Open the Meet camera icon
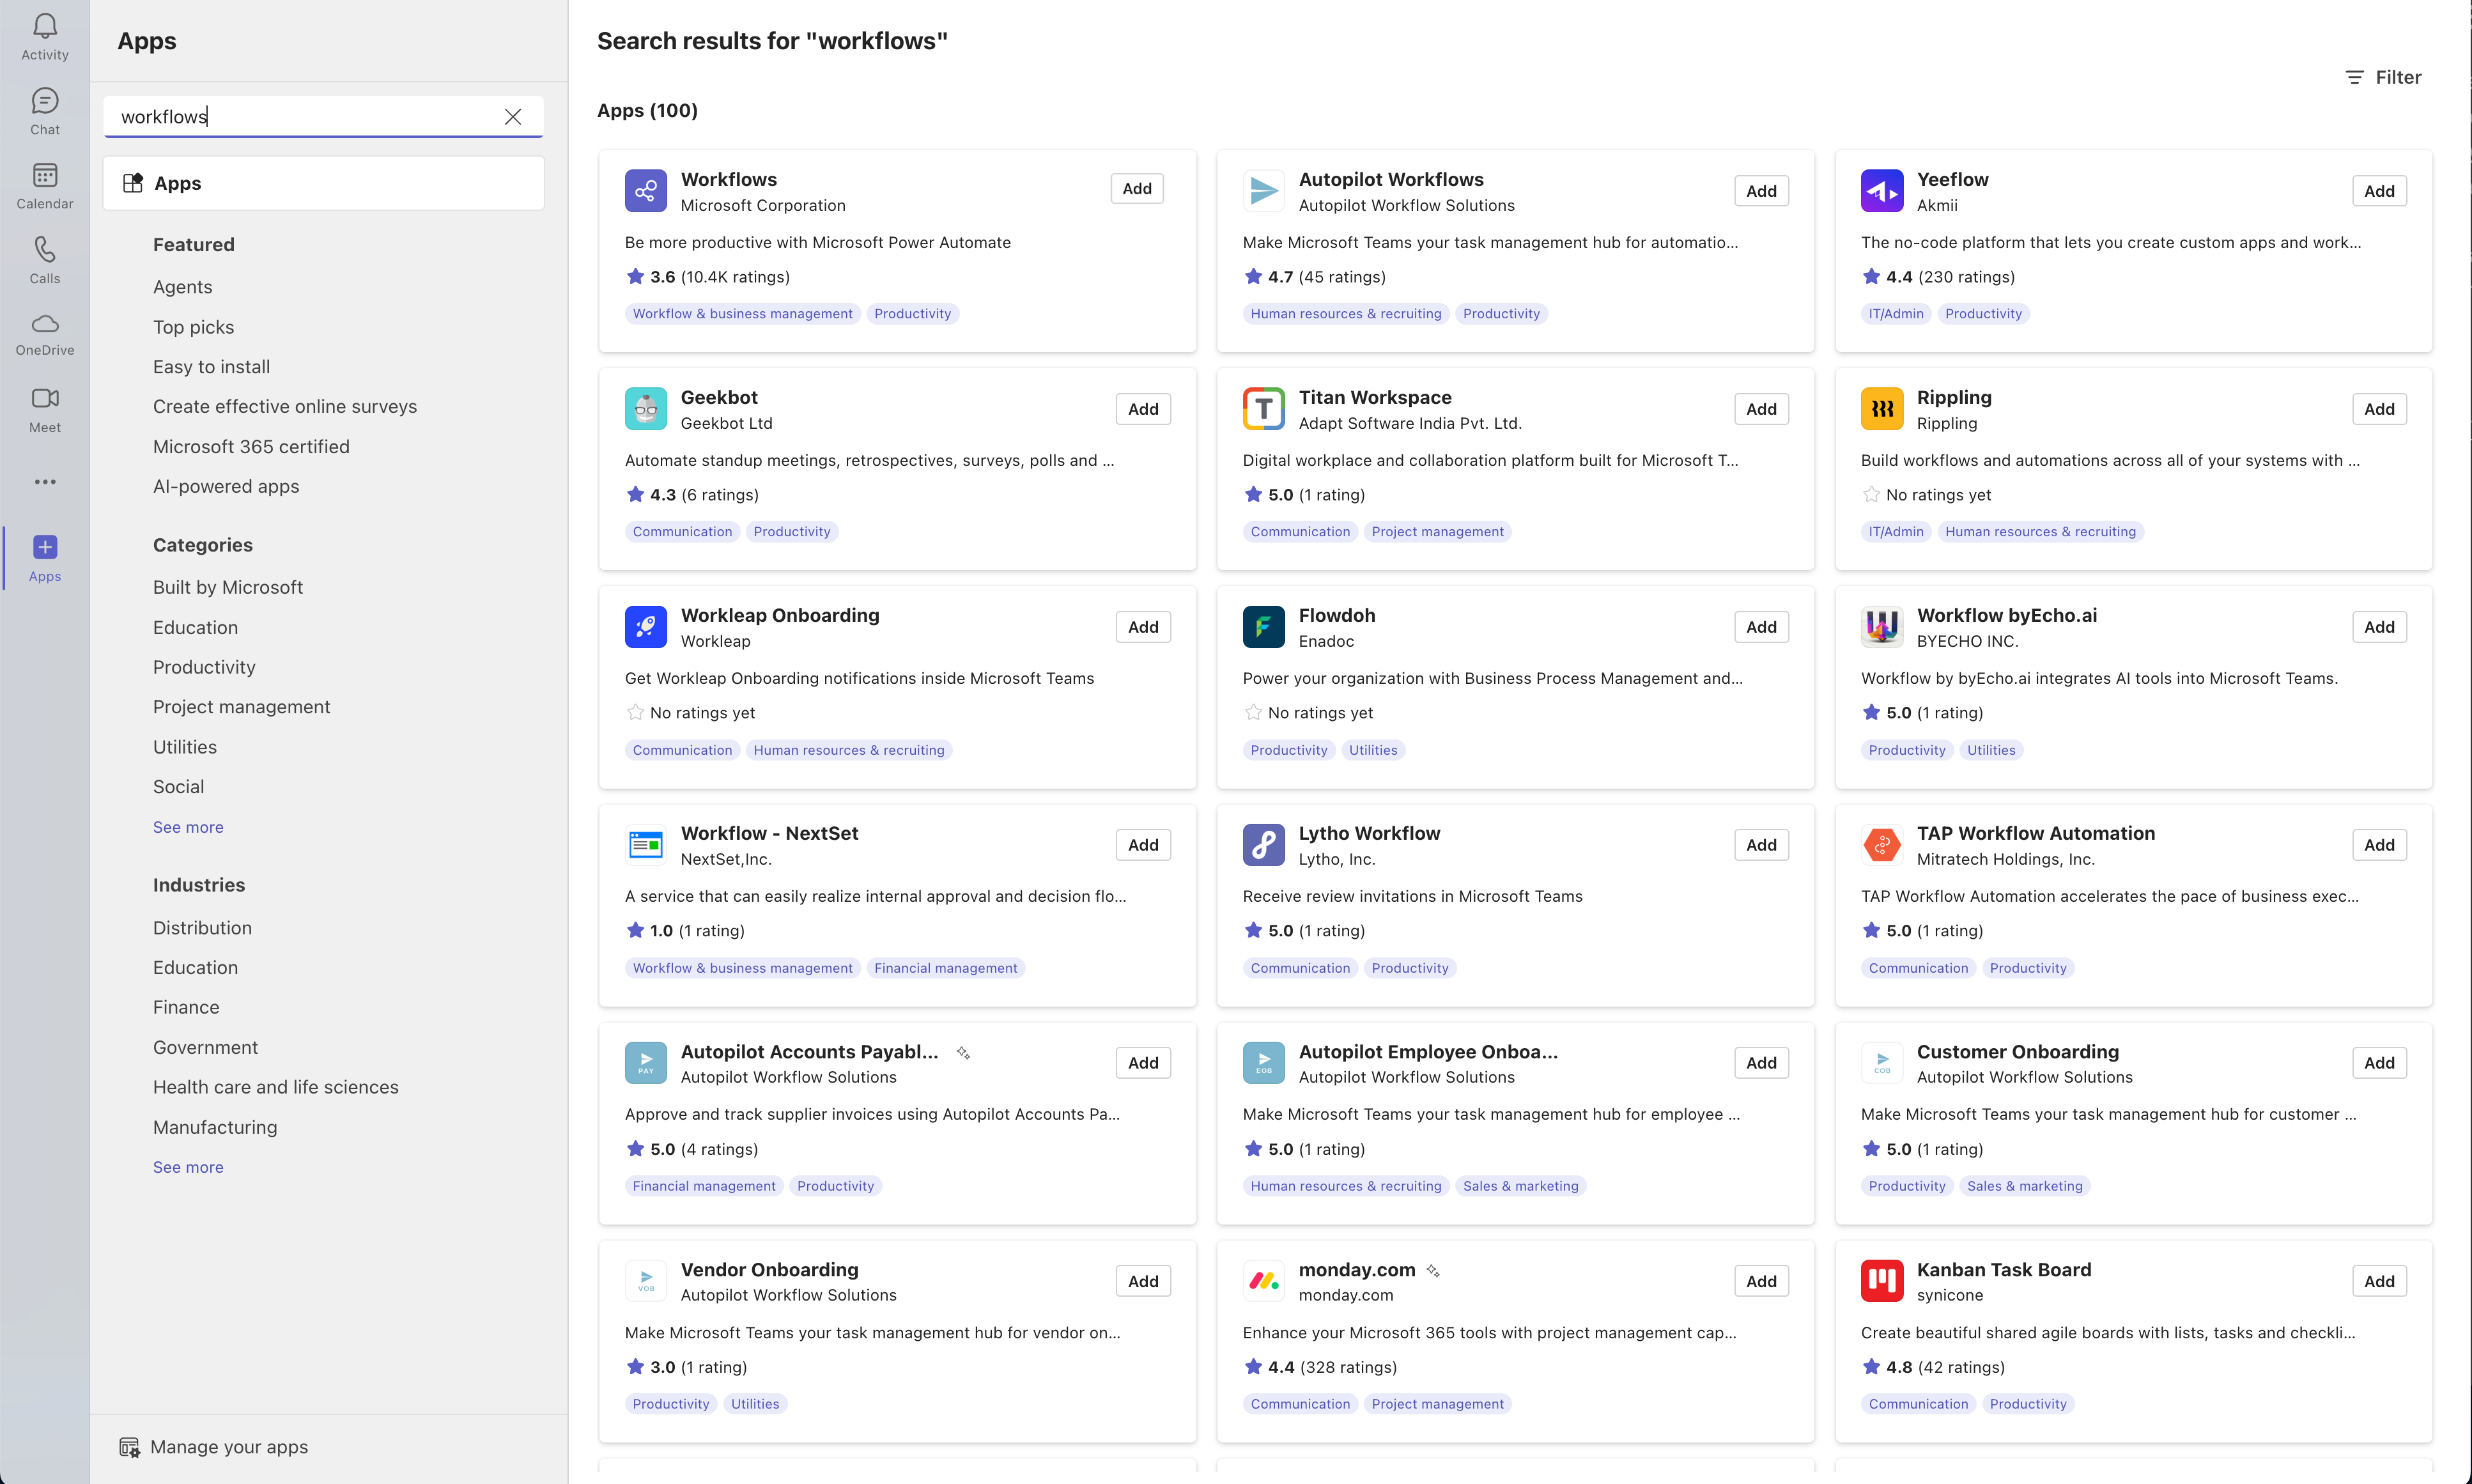This screenshot has width=2472, height=1484. 45,399
